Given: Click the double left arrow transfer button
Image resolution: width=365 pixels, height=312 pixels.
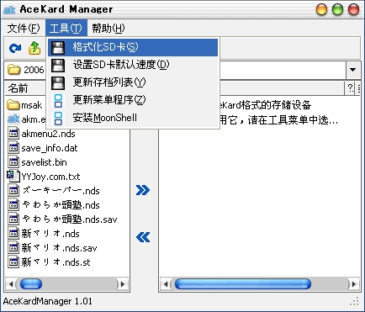Looking at the screenshot, I should click(143, 237).
